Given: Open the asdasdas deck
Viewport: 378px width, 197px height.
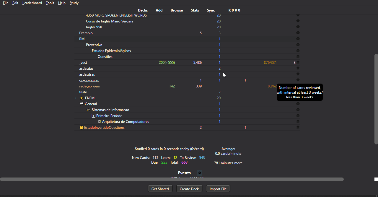Looking at the screenshot, I should (86, 69).
